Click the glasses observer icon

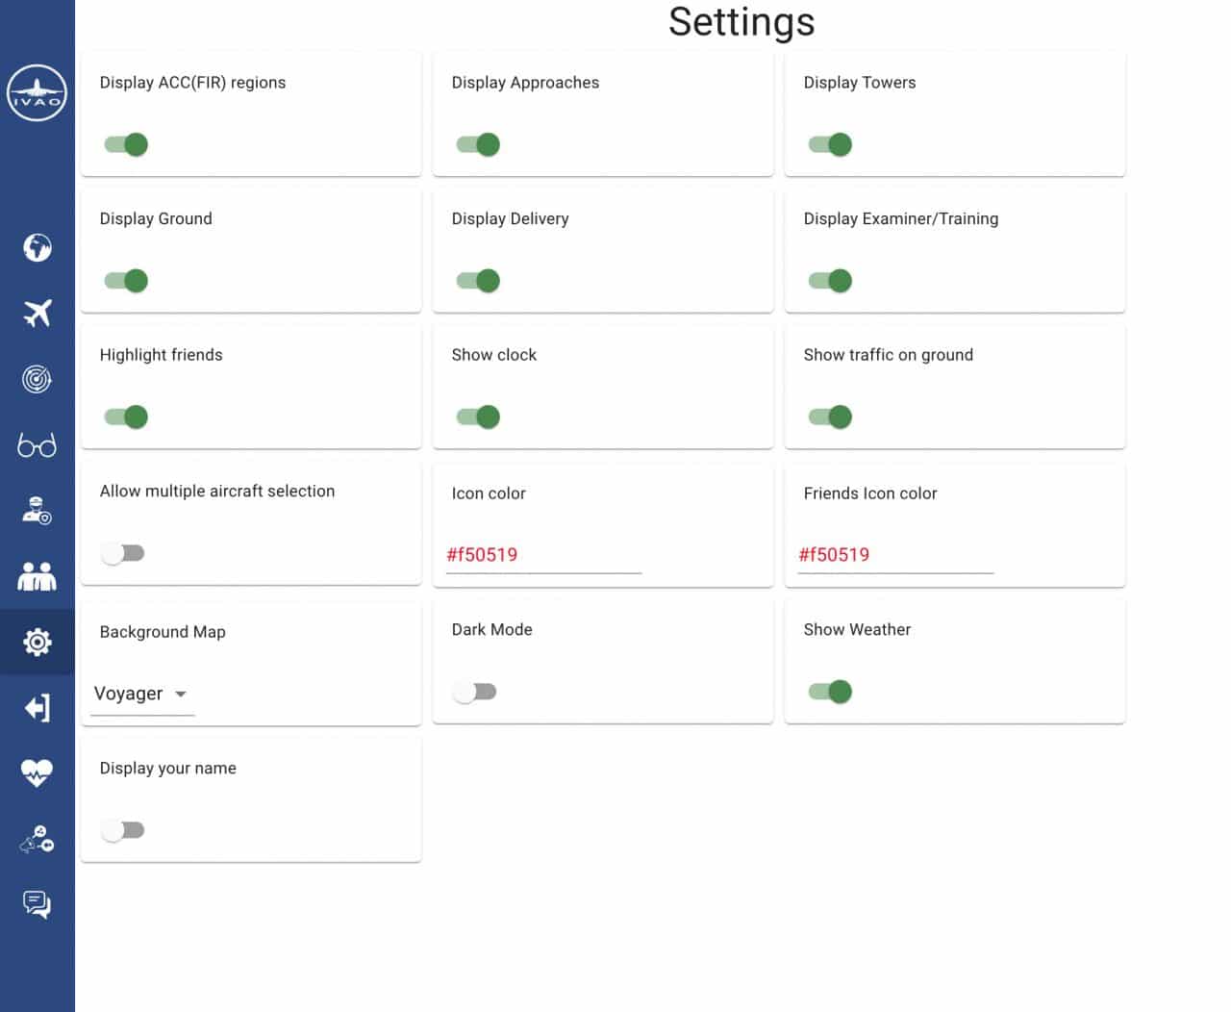coord(37,445)
